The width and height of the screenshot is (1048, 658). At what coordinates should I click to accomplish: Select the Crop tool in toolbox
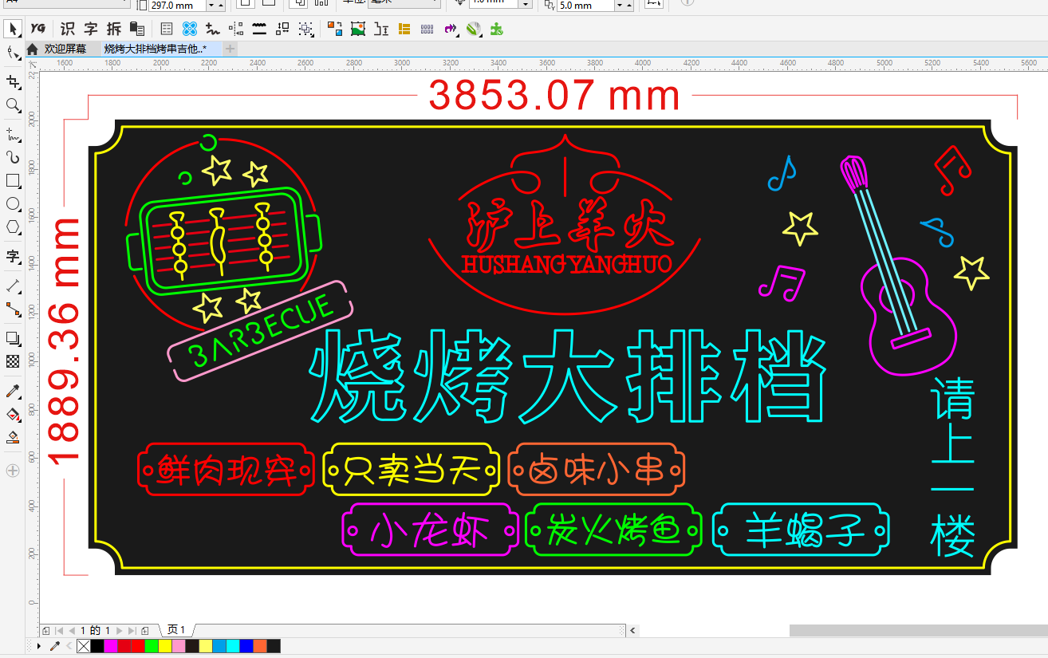tap(13, 81)
